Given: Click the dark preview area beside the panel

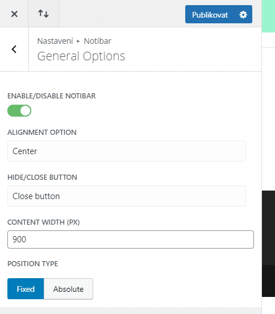Looking at the screenshot, I should pyautogui.click(x=268, y=243).
